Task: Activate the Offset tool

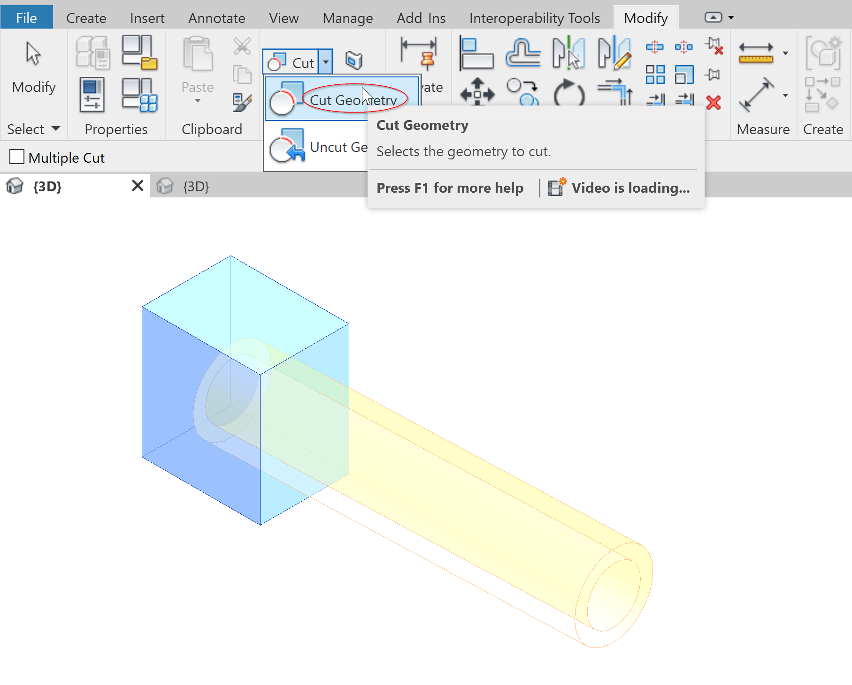Action: click(x=522, y=53)
